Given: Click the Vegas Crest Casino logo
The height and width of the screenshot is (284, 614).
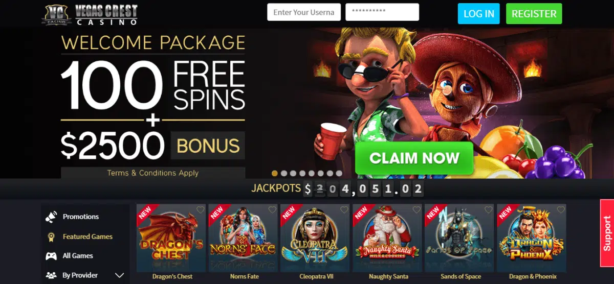Looking at the screenshot, I should tap(90, 15).
